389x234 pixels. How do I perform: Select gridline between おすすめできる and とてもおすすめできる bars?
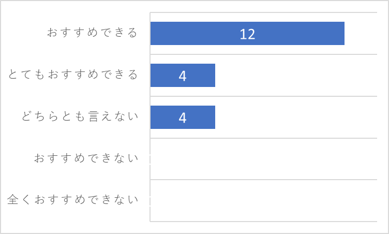[263, 54]
